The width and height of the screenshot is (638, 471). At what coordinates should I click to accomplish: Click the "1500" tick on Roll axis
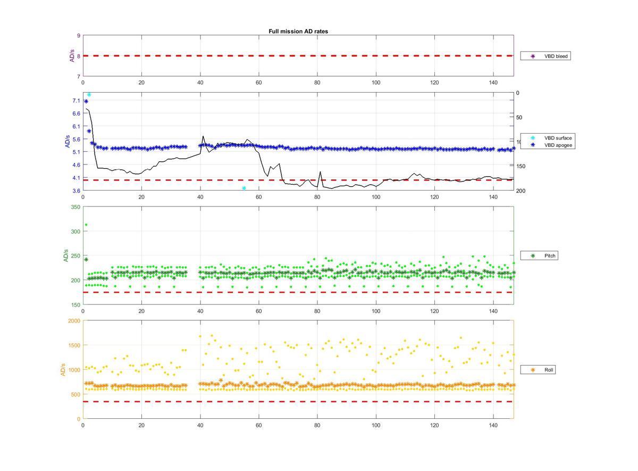pos(74,345)
